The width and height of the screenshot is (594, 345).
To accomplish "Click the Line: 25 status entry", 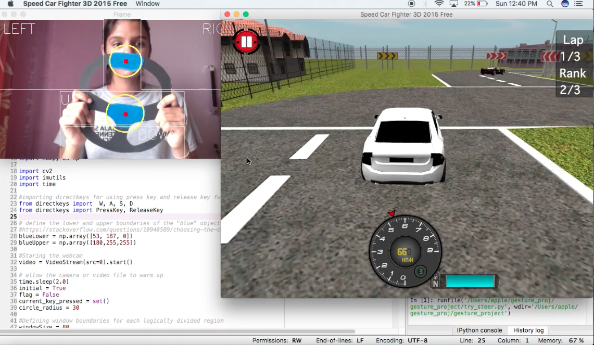I will (472, 340).
